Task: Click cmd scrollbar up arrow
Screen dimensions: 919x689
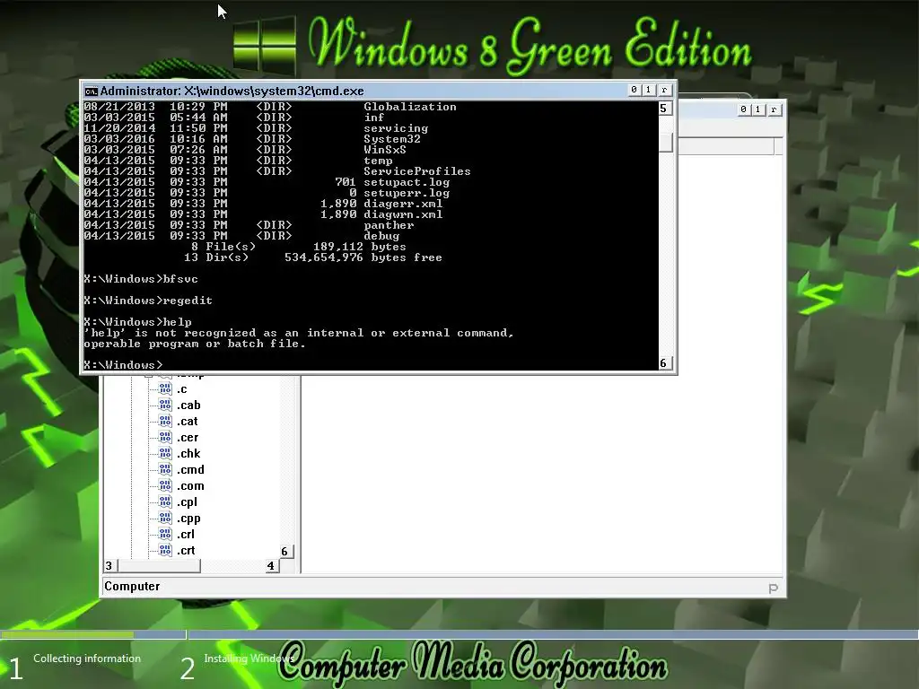Action: coord(664,109)
